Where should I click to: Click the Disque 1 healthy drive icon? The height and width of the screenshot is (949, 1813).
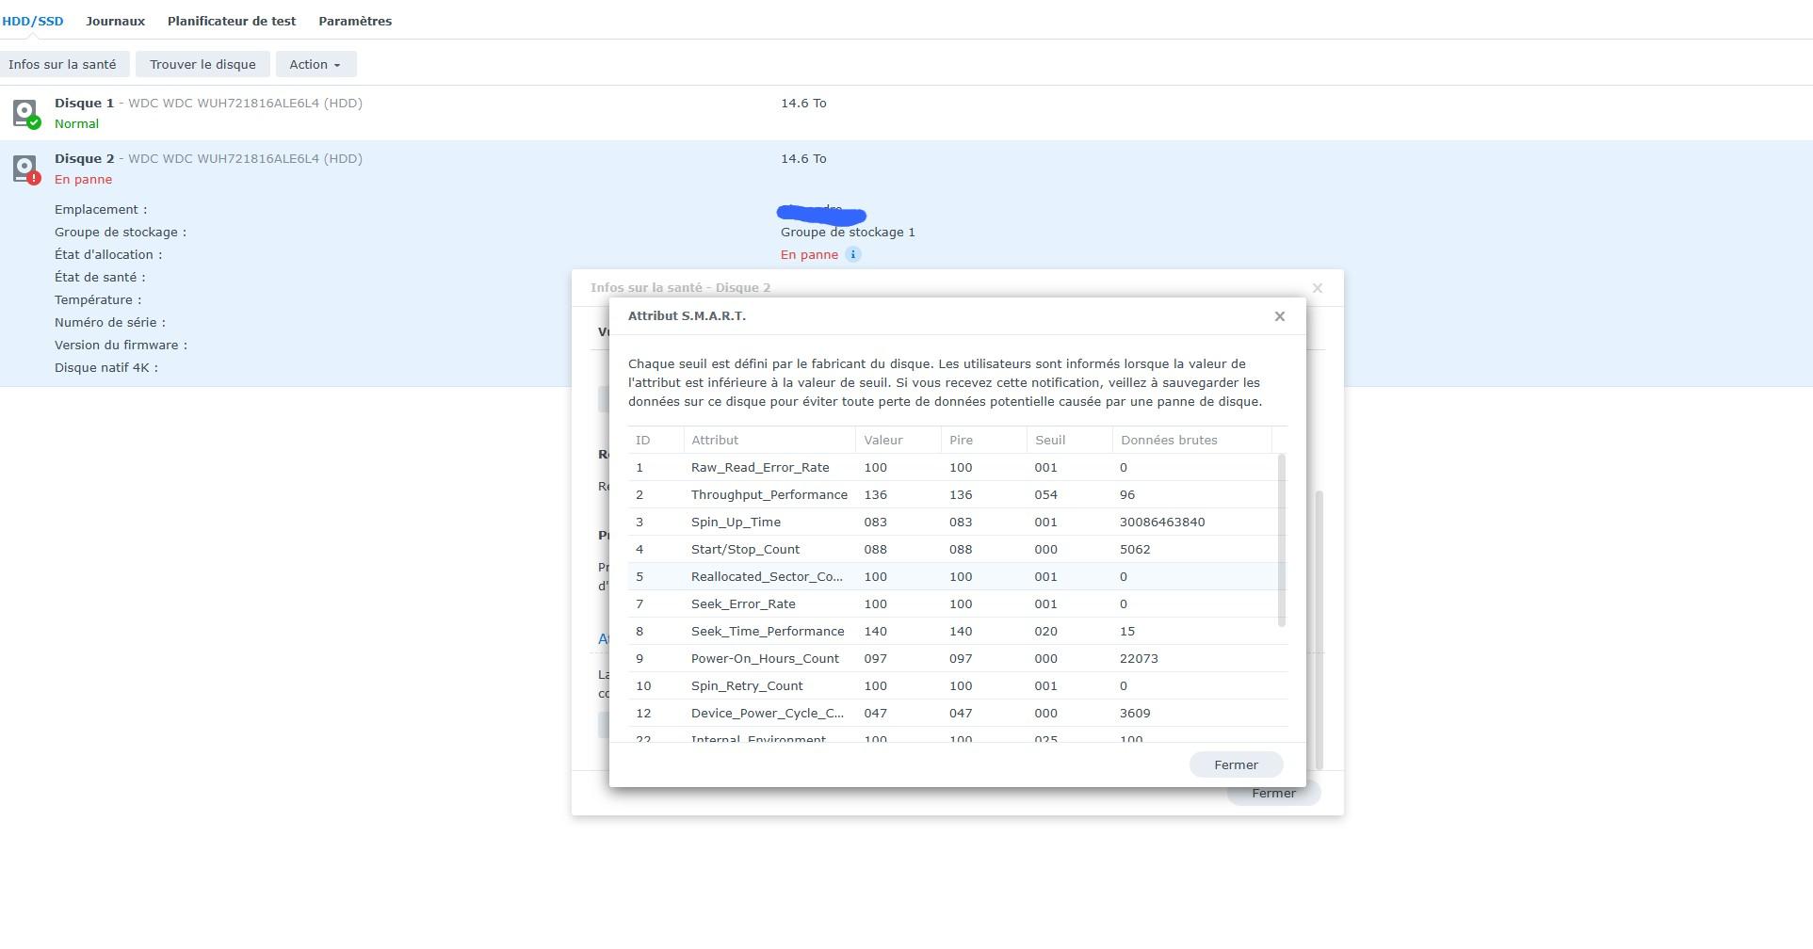coord(25,113)
